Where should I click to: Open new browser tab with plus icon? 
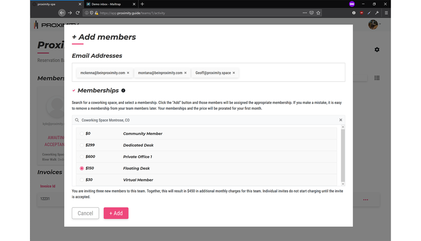(142, 4)
